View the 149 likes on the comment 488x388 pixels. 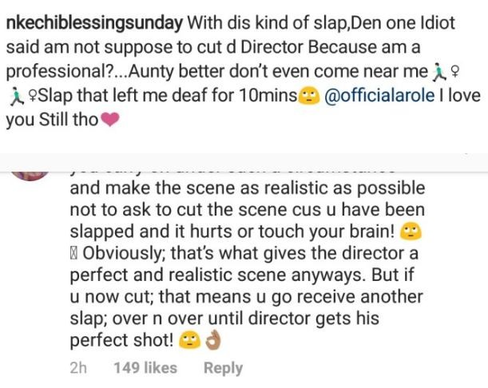click(145, 367)
